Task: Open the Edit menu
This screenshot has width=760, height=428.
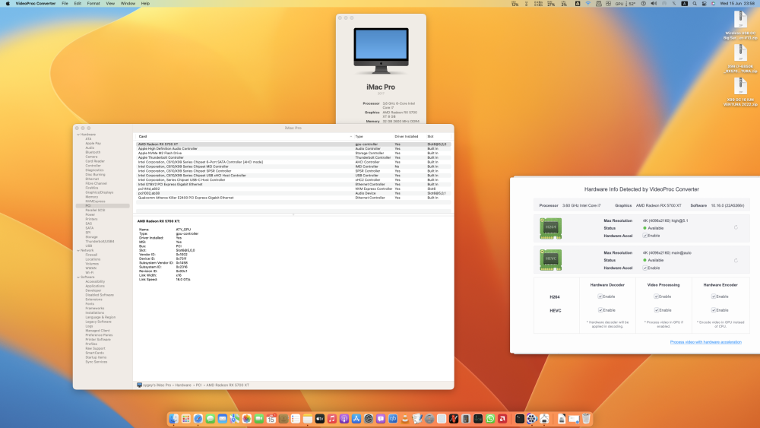Action: (x=78, y=3)
